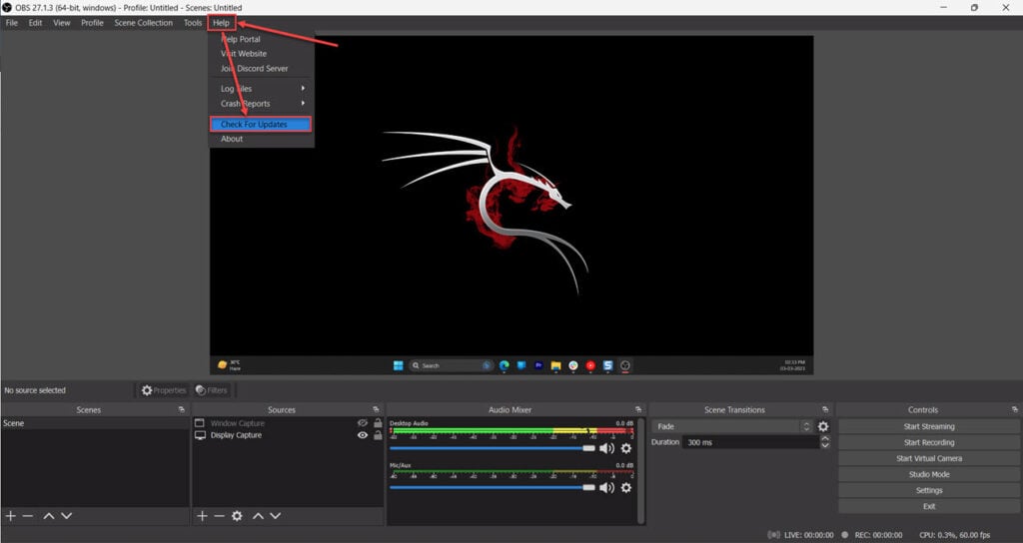1023x543 pixels.
Task: Open source properties gear in the Sources toolbar
Action: pyautogui.click(x=237, y=516)
